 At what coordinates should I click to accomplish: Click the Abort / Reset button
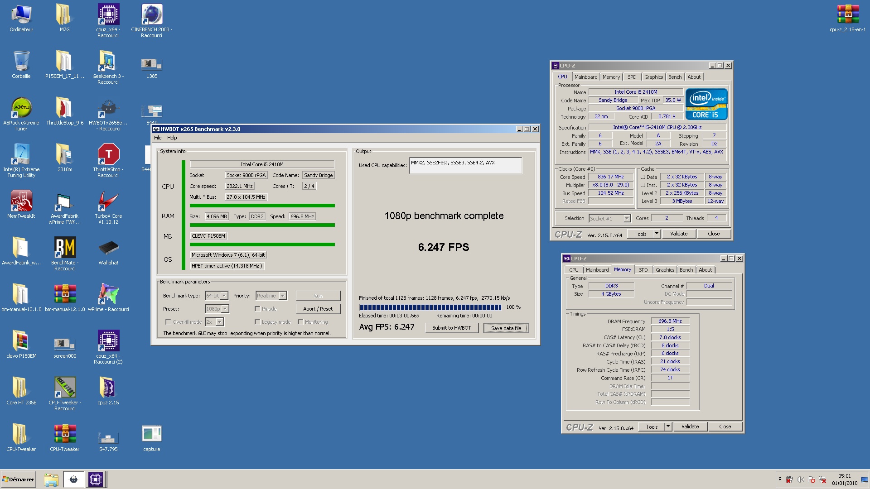[318, 309]
